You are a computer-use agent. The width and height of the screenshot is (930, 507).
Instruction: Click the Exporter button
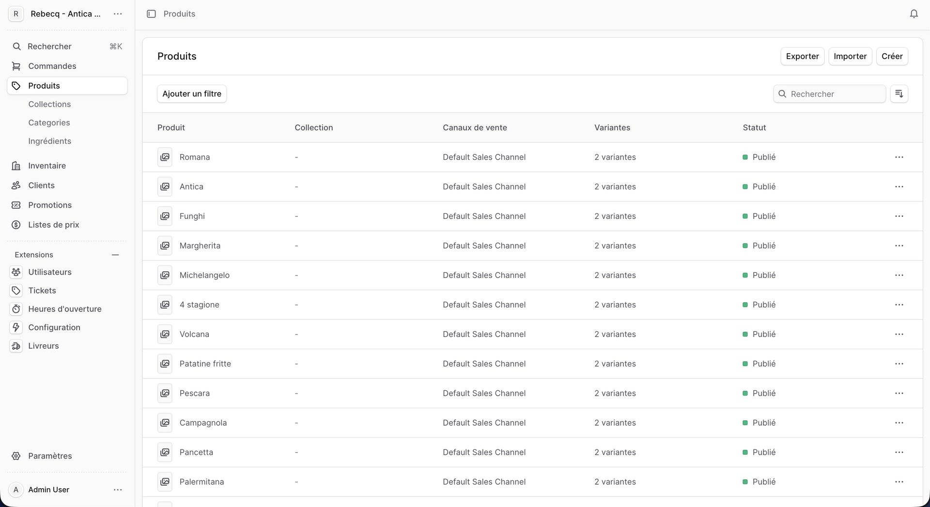pos(802,56)
